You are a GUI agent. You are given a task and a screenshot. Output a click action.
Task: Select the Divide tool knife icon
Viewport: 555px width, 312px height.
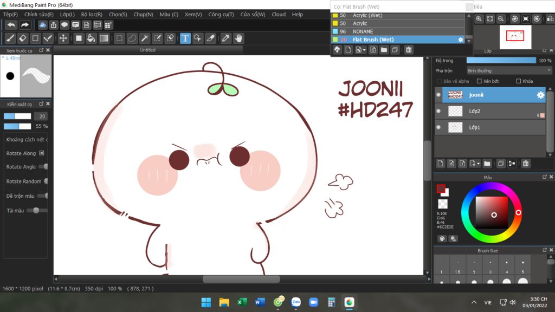click(211, 38)
